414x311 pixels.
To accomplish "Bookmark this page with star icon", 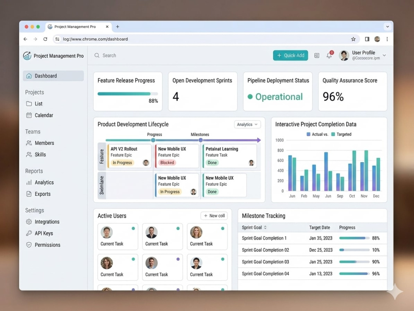I will point(353,39).
